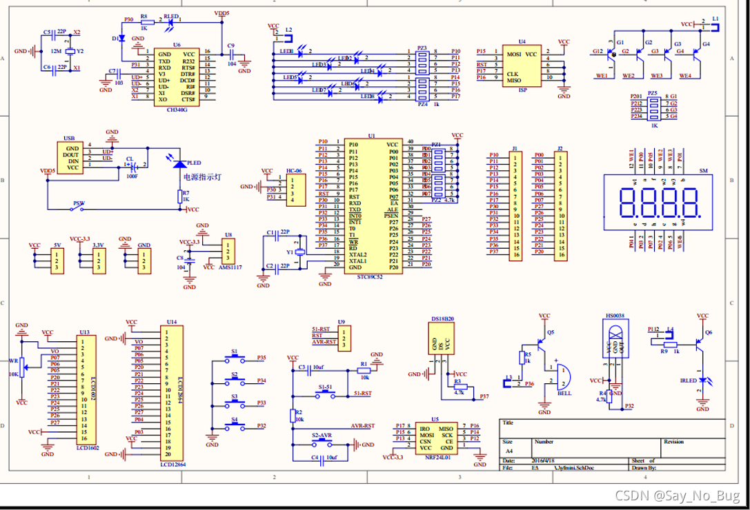Click resistor R7 under PLED
The width and height of the screenshot is (750, 510).
(180, 196)
